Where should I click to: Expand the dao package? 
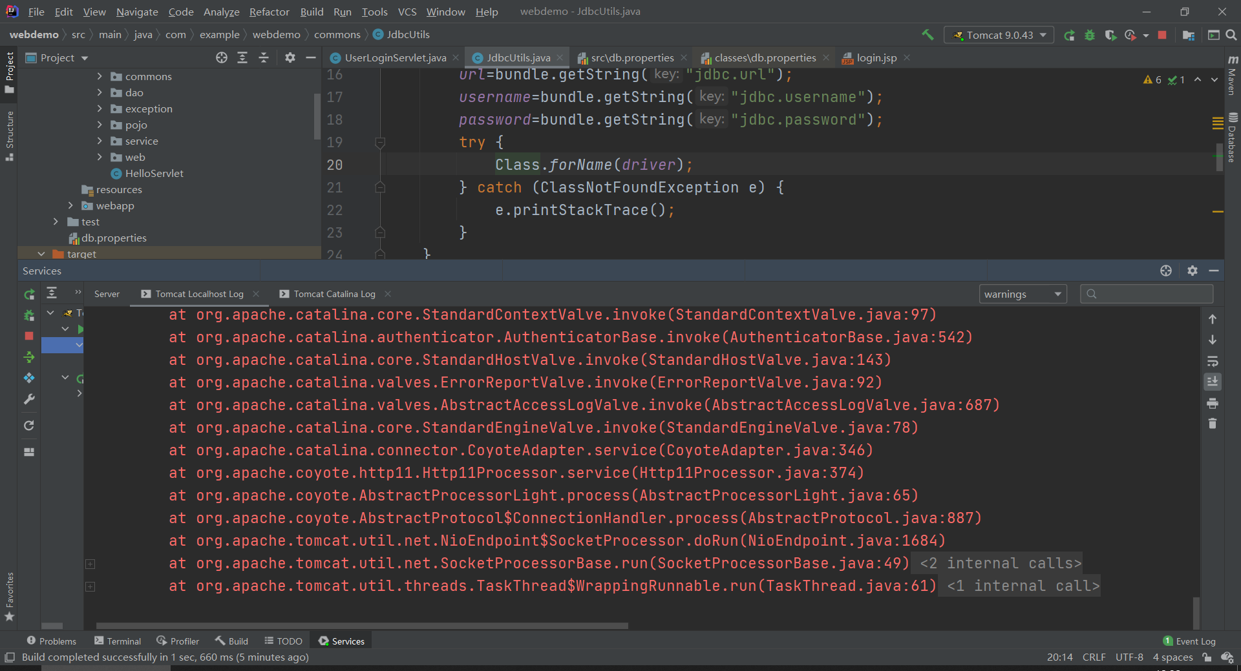100,92
